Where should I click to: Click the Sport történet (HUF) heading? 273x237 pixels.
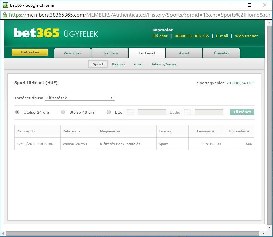(x=36, y=83)
